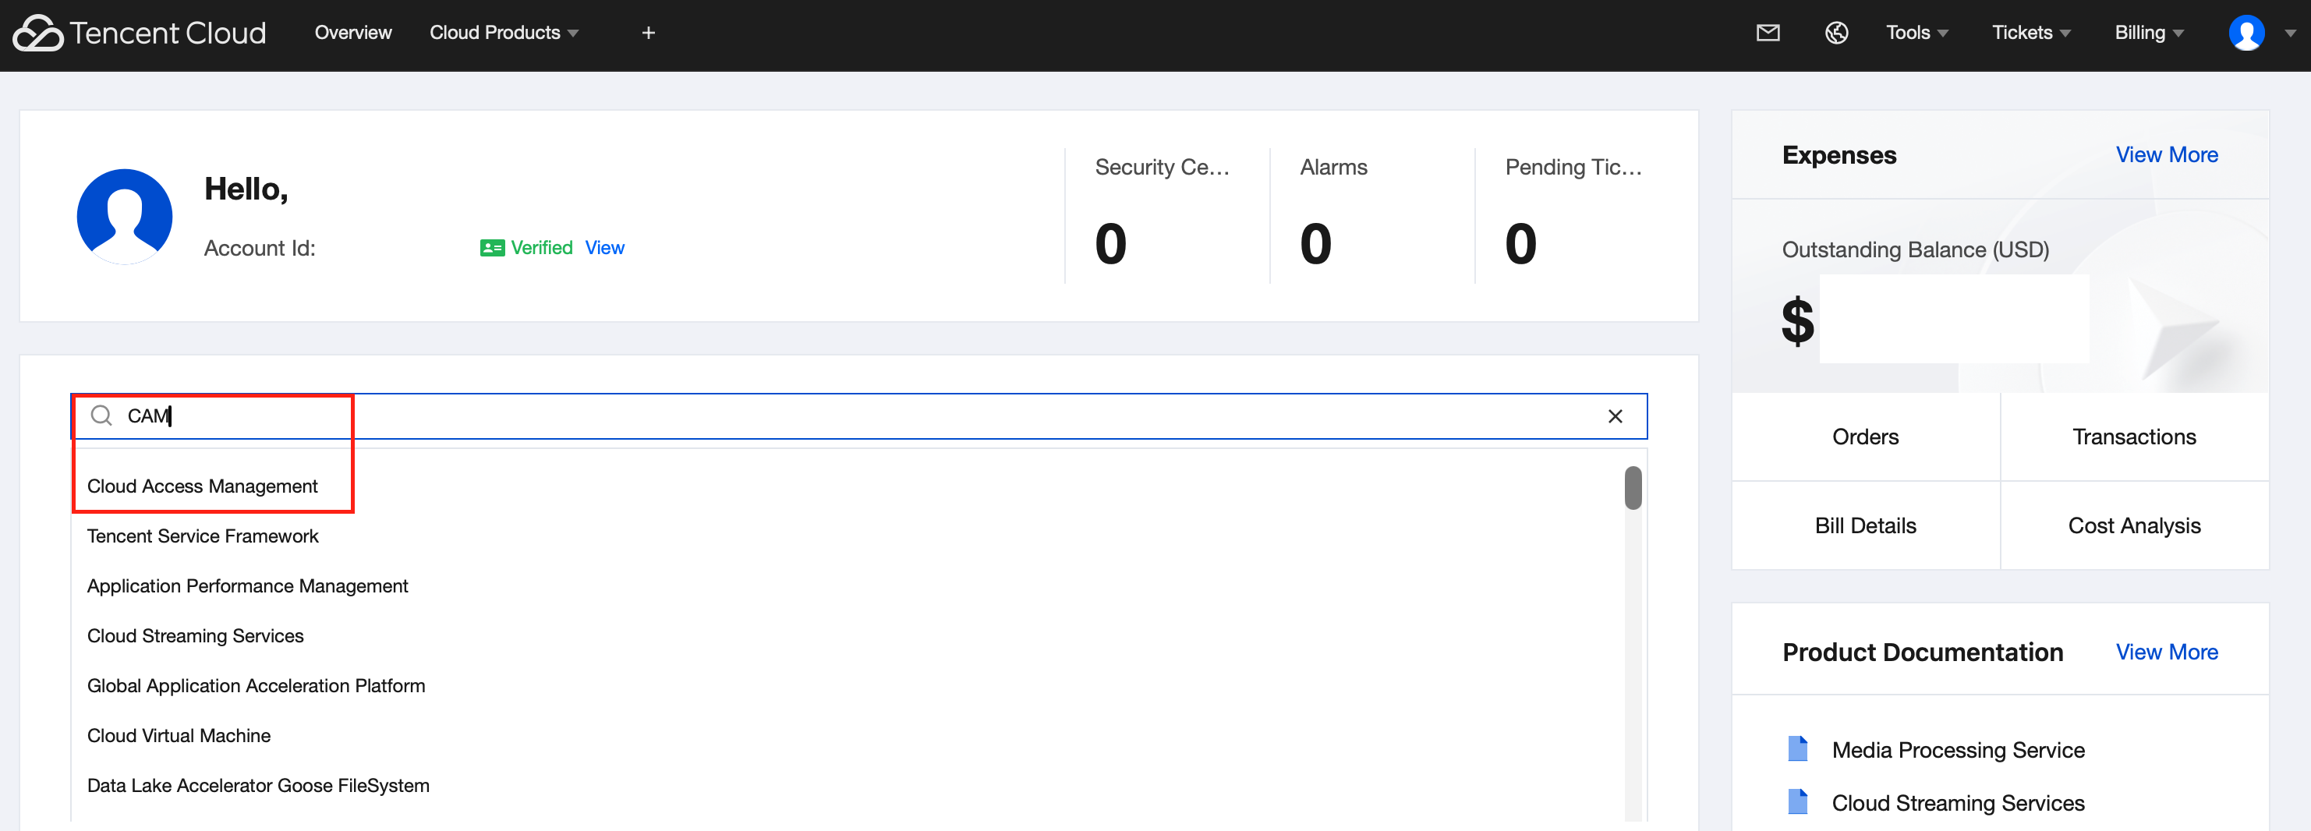Click into the CAM search input field
Screen dimensions: 2311x831
pos(858,416)
